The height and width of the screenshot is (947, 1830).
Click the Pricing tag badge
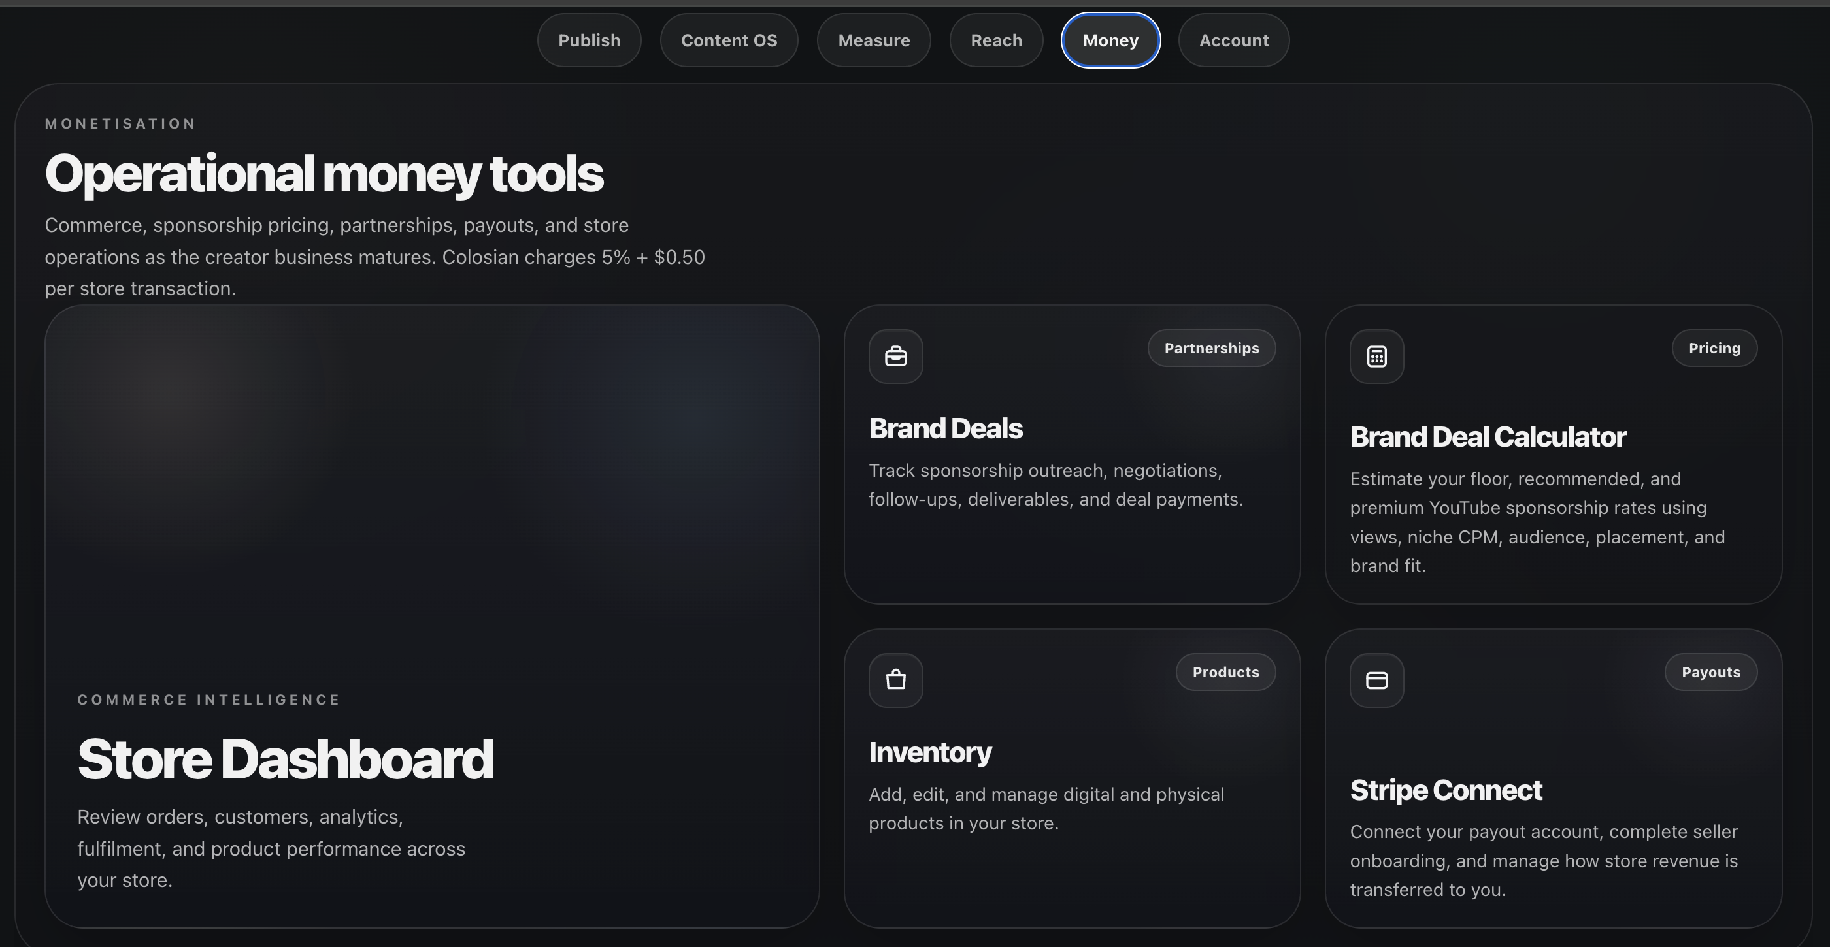(x=1714, y=348)
